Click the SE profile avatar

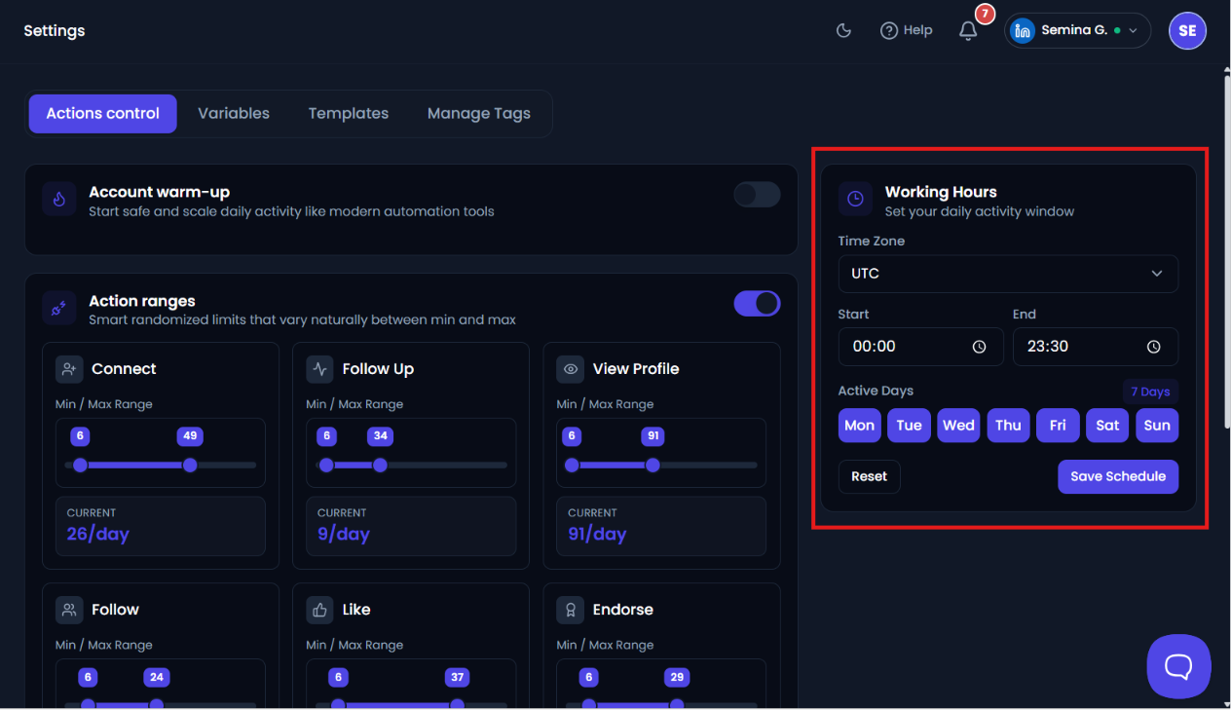[1187, 30]
